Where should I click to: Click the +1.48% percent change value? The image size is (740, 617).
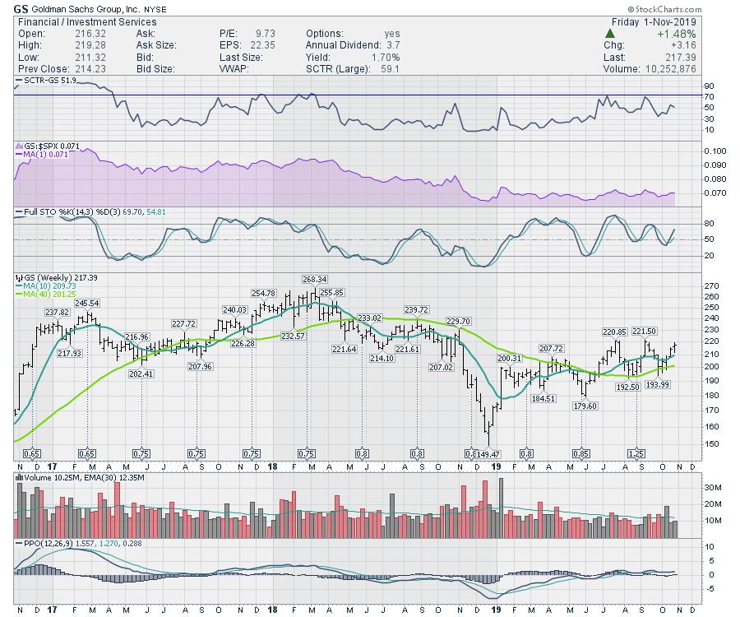pyautogui.click(x=677, y=34)
